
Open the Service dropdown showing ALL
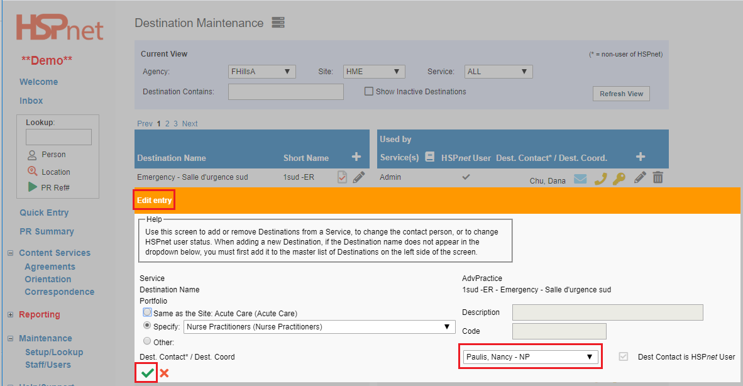pyautogui.click(x=498, y=72)
